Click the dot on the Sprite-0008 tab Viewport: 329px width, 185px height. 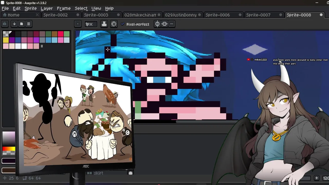click(321, 15)
